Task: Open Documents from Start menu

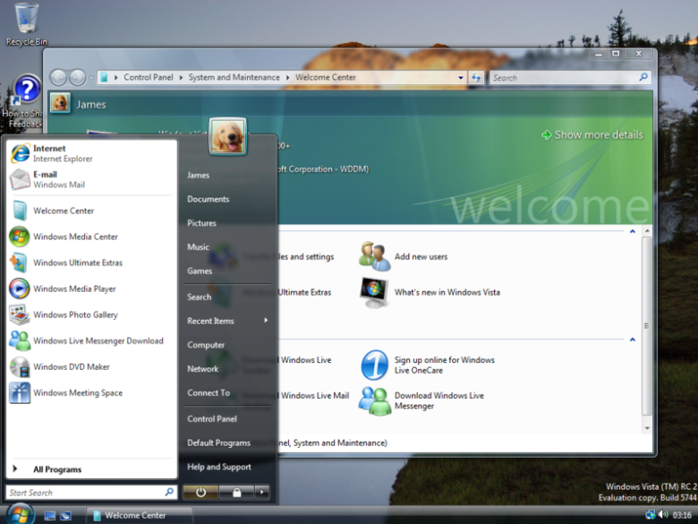Action: click(x=228, y=199)
